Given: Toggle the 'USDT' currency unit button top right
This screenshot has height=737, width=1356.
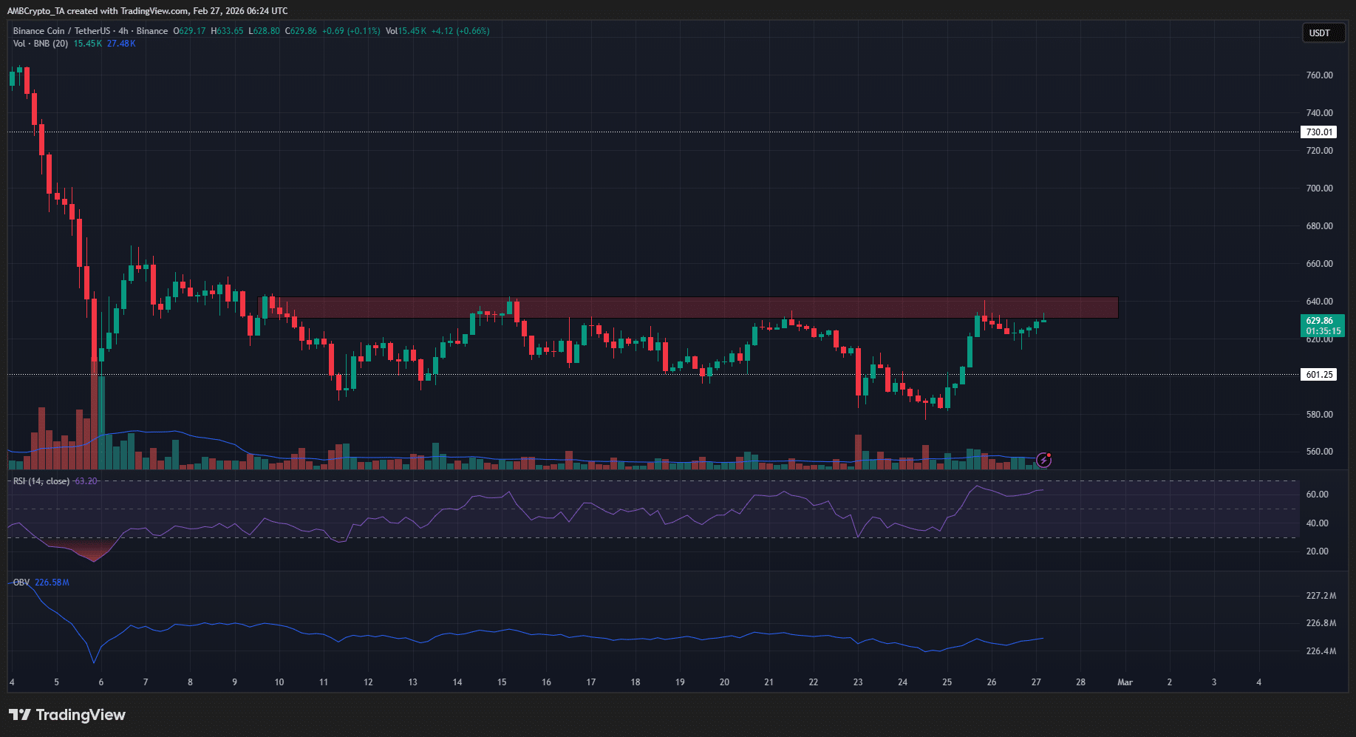Looking at the screenshot, I should [1323, 33].
